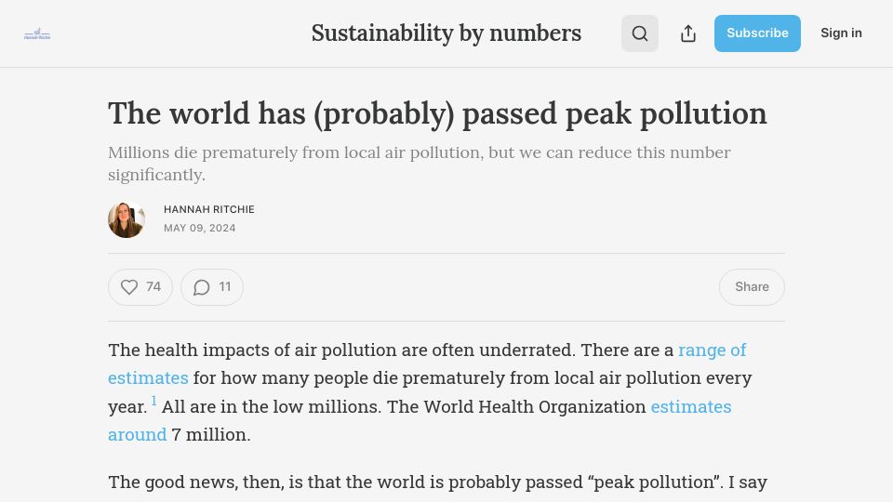Open Hannah Ritchie's avatar photo
Screen dimensions: 893x502
[127, 219]
